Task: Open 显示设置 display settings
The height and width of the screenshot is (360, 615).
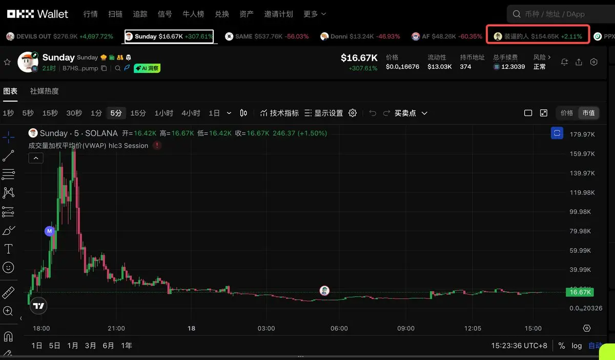Action: 324,113
